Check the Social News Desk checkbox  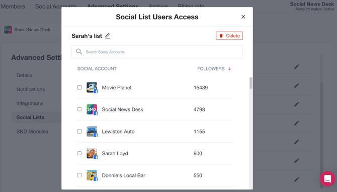(79, 109)
